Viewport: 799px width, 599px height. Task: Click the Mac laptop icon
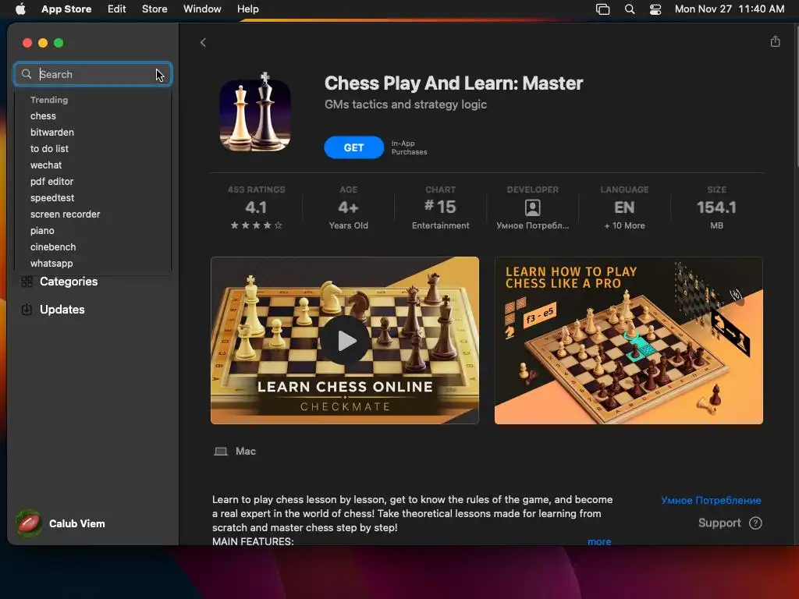tap(221, 452)
